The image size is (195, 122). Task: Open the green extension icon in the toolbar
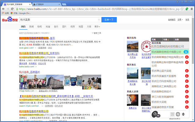[x=187, y=9]
